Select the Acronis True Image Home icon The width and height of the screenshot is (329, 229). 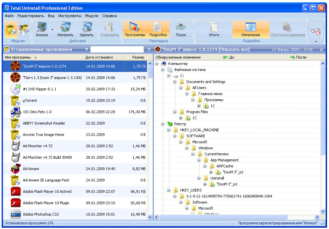(x=15, y=135)
